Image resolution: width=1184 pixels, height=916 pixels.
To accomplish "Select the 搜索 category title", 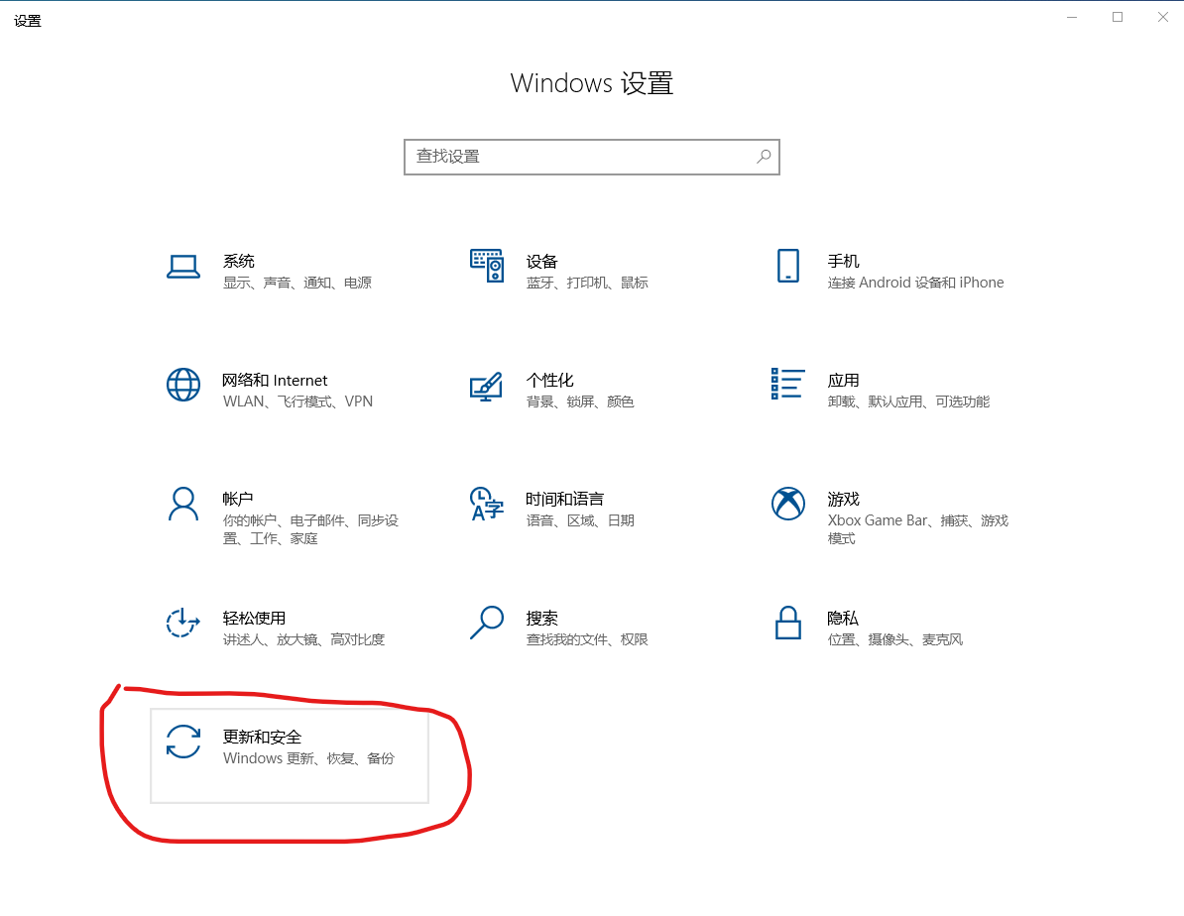I will (541, 618).
